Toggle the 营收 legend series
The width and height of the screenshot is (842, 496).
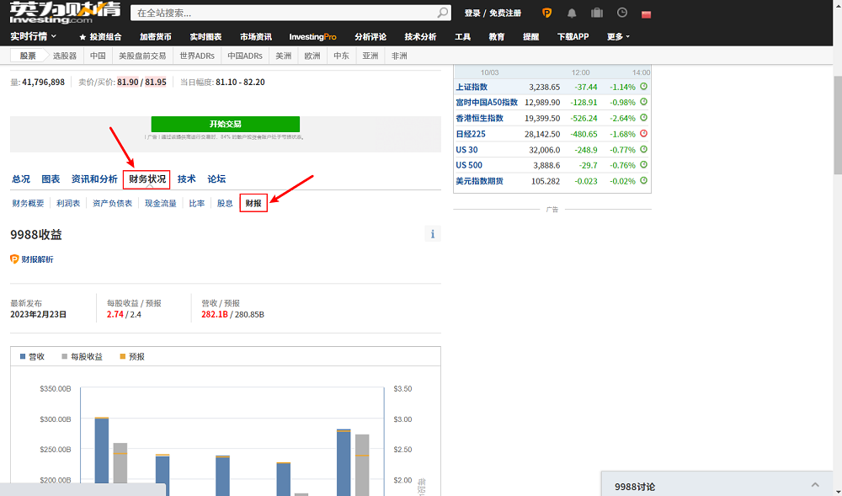(32, 356)
